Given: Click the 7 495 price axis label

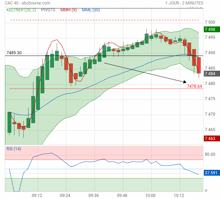Looking at the screenshot, I should [x=210, y=37].
